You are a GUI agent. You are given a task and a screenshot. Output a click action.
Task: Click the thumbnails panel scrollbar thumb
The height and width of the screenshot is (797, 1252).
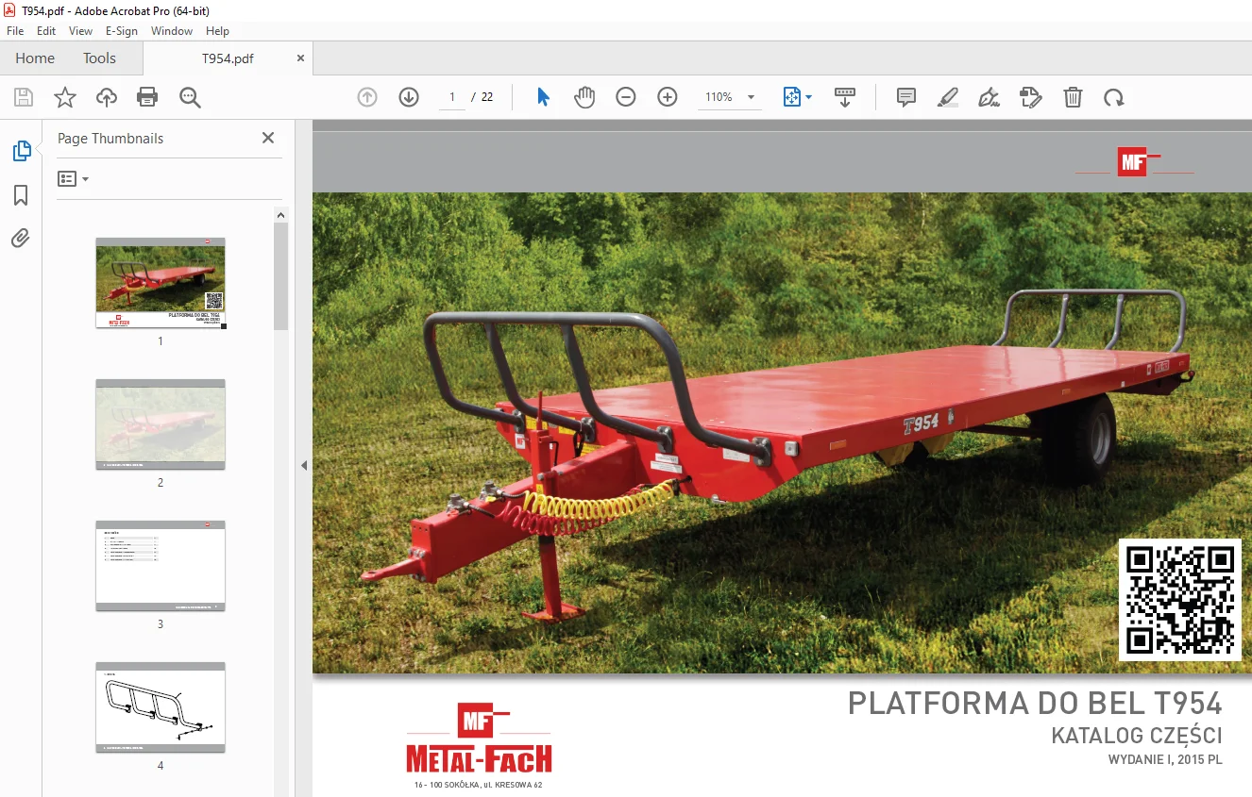click(x=281, y=276)
